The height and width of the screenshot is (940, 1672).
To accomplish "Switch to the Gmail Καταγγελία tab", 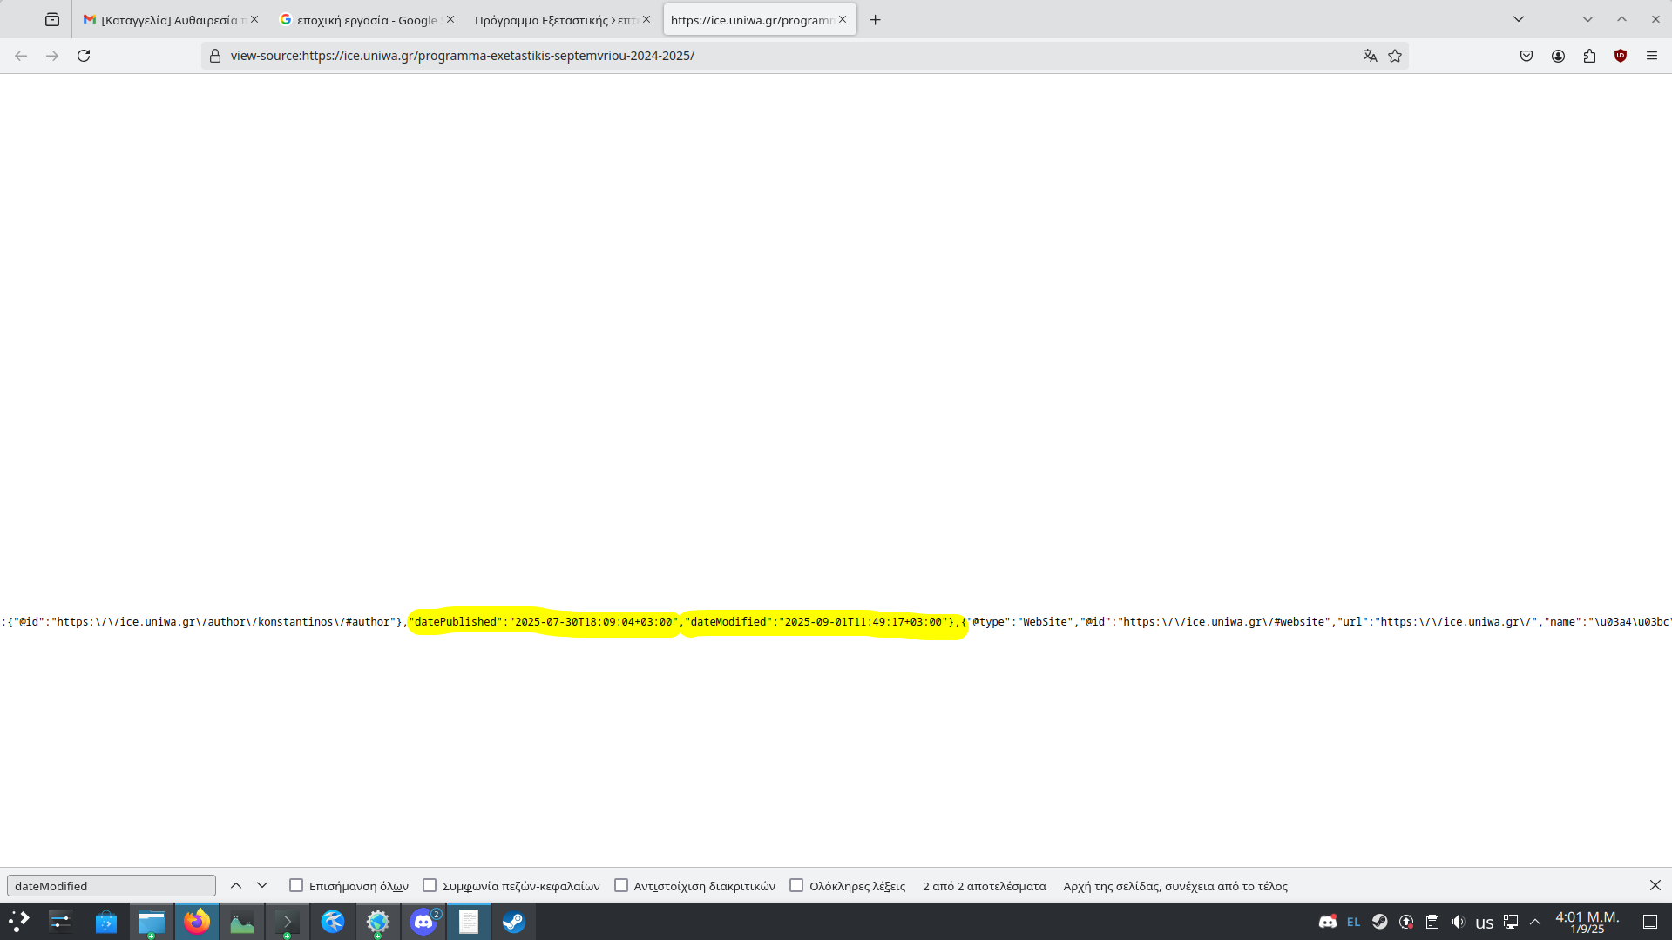I will tap(166, 19).
